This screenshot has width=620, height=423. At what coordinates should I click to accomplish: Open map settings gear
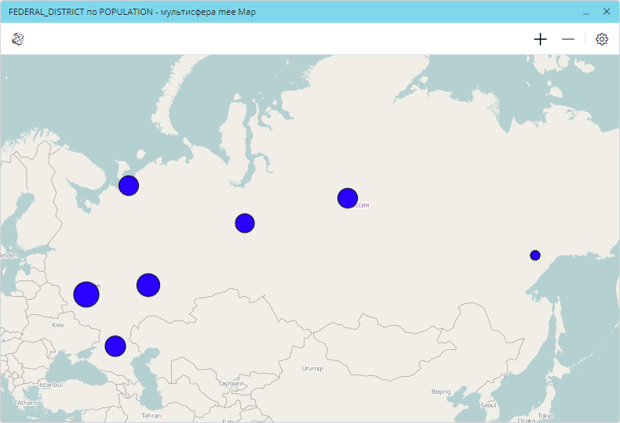coord(602,39)
